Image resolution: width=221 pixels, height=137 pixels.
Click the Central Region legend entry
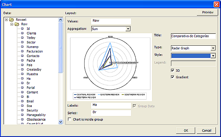pos(85,95)
